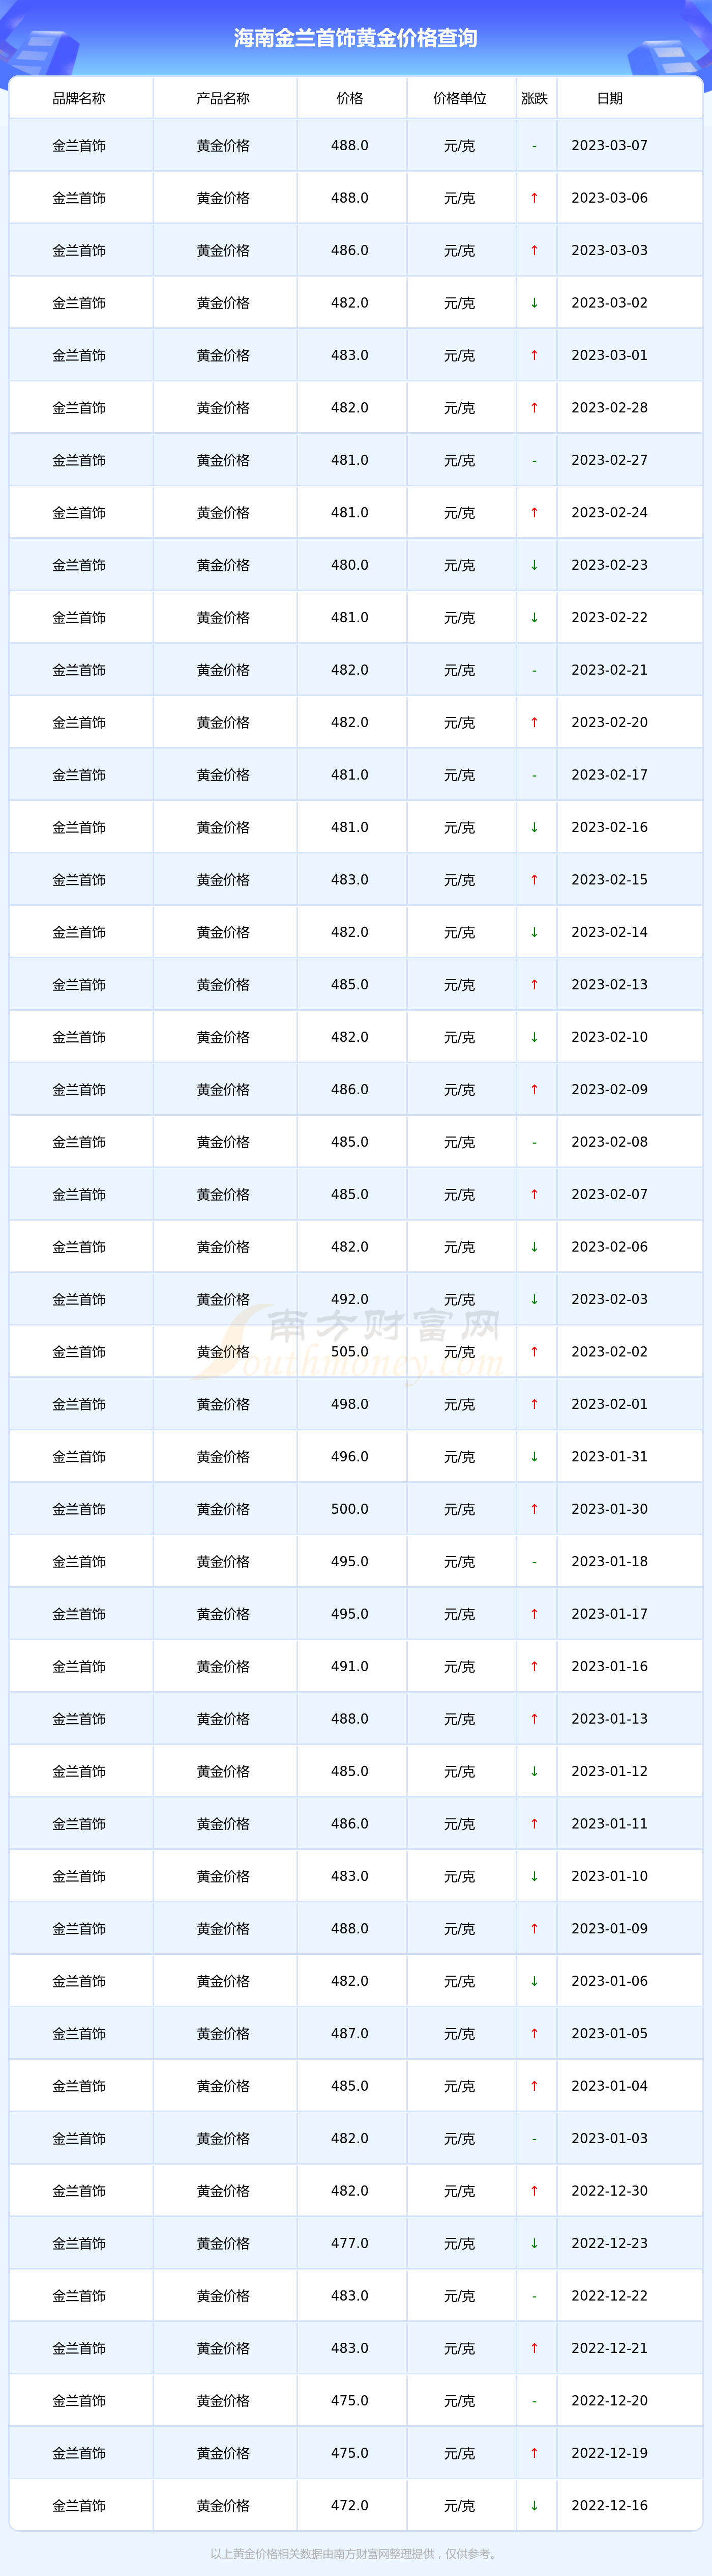Click the 日期 column header
The height and width of the screenshot is (2576, 712).
609,98
